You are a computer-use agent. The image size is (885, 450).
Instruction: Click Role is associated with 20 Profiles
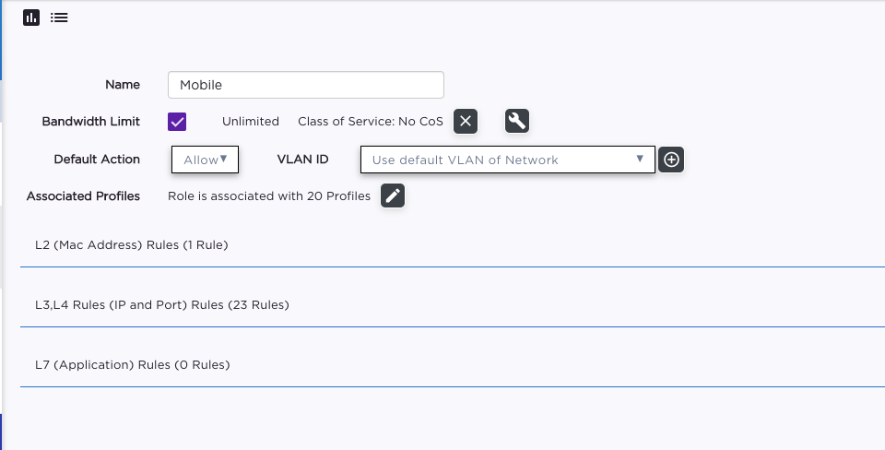269,196
